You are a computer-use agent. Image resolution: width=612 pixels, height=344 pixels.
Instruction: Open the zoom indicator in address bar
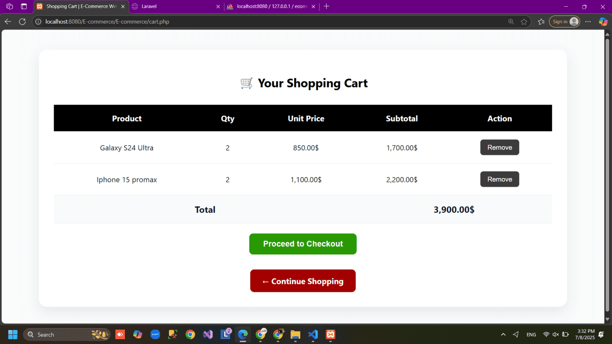(x=511, y=22)
